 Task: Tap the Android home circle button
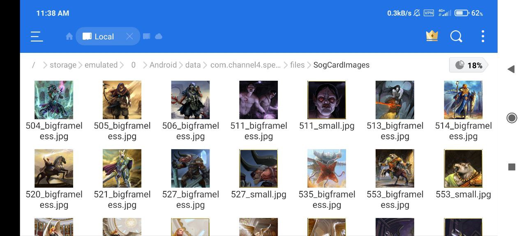point(512,118)
